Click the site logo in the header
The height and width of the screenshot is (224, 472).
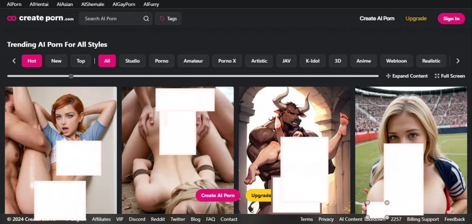tap(41, 18)
